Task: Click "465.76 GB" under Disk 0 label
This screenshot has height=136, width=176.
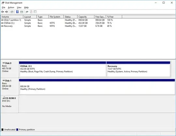Action: tap(7, 68)
